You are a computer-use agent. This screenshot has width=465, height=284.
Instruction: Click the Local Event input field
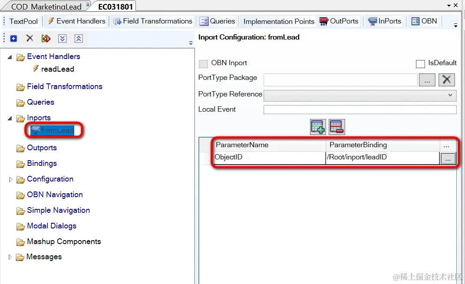tap(360, 109)
